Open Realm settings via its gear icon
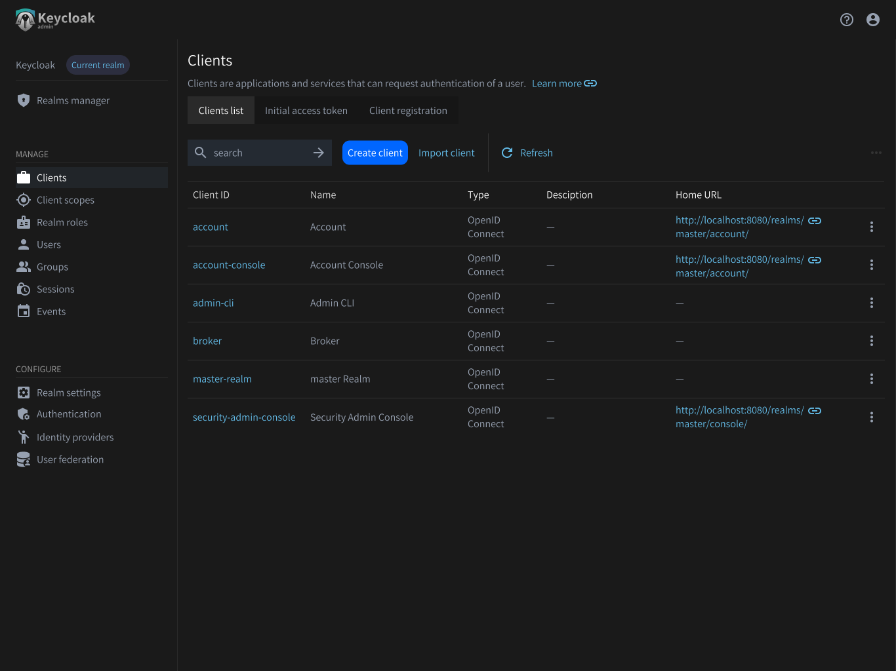896x671 pixels. point(24,393)
